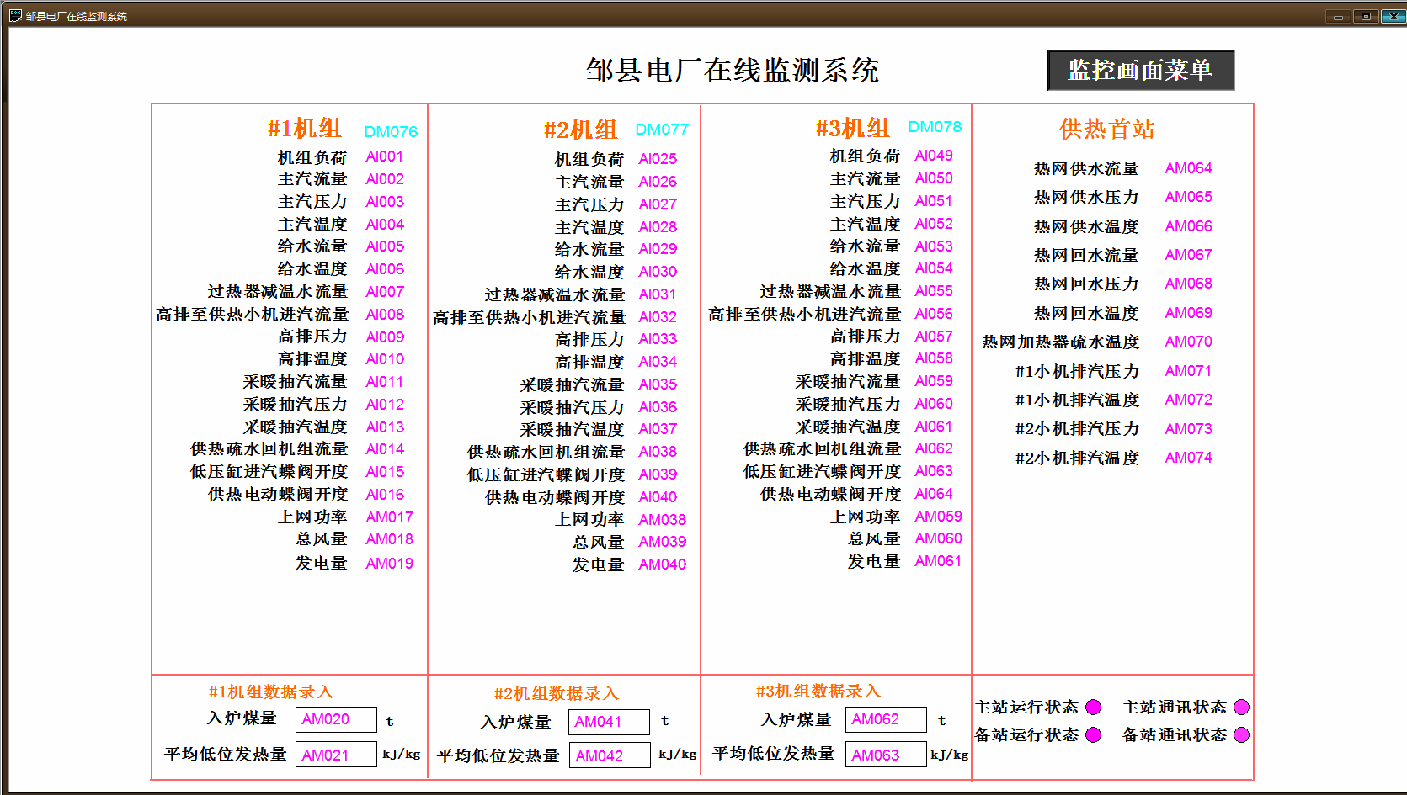Select #3机组 入炉煤量 field AM062

point(886,719)
